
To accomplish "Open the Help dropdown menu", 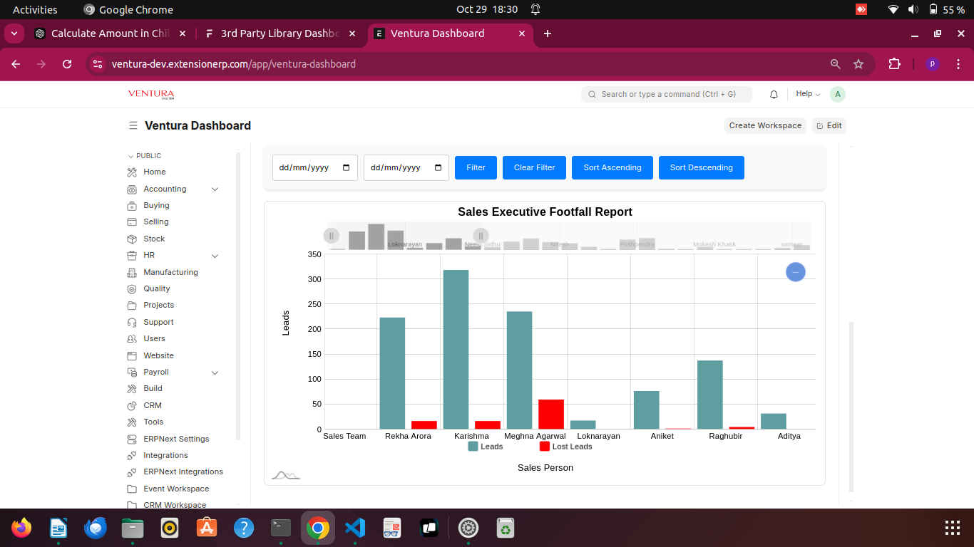I will click(808, 94).
